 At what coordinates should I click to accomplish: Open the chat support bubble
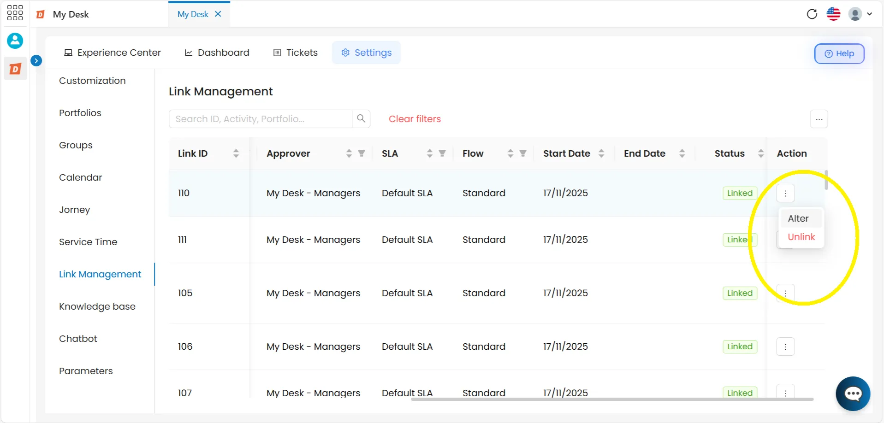[x=853, y=394]
